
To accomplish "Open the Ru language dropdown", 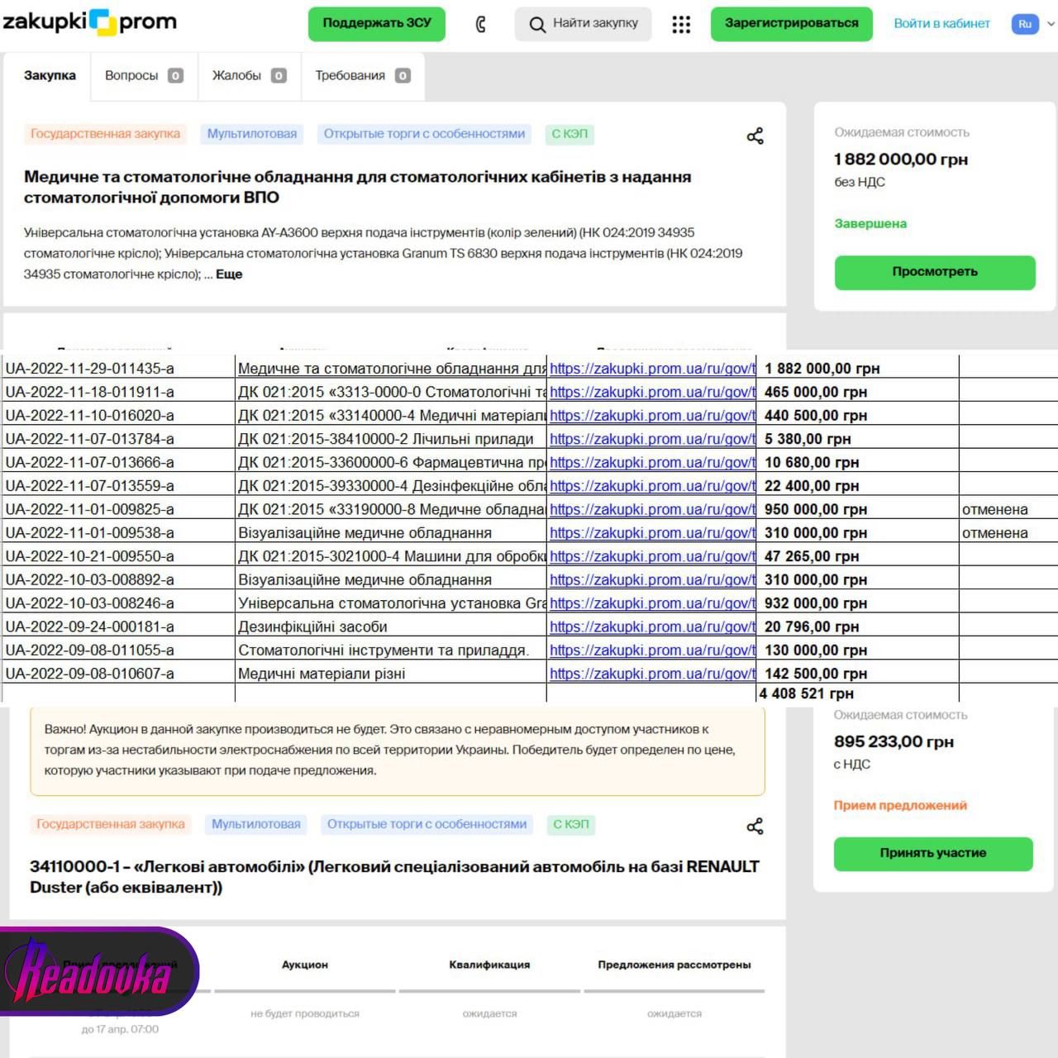I will tap(1032, 24).
